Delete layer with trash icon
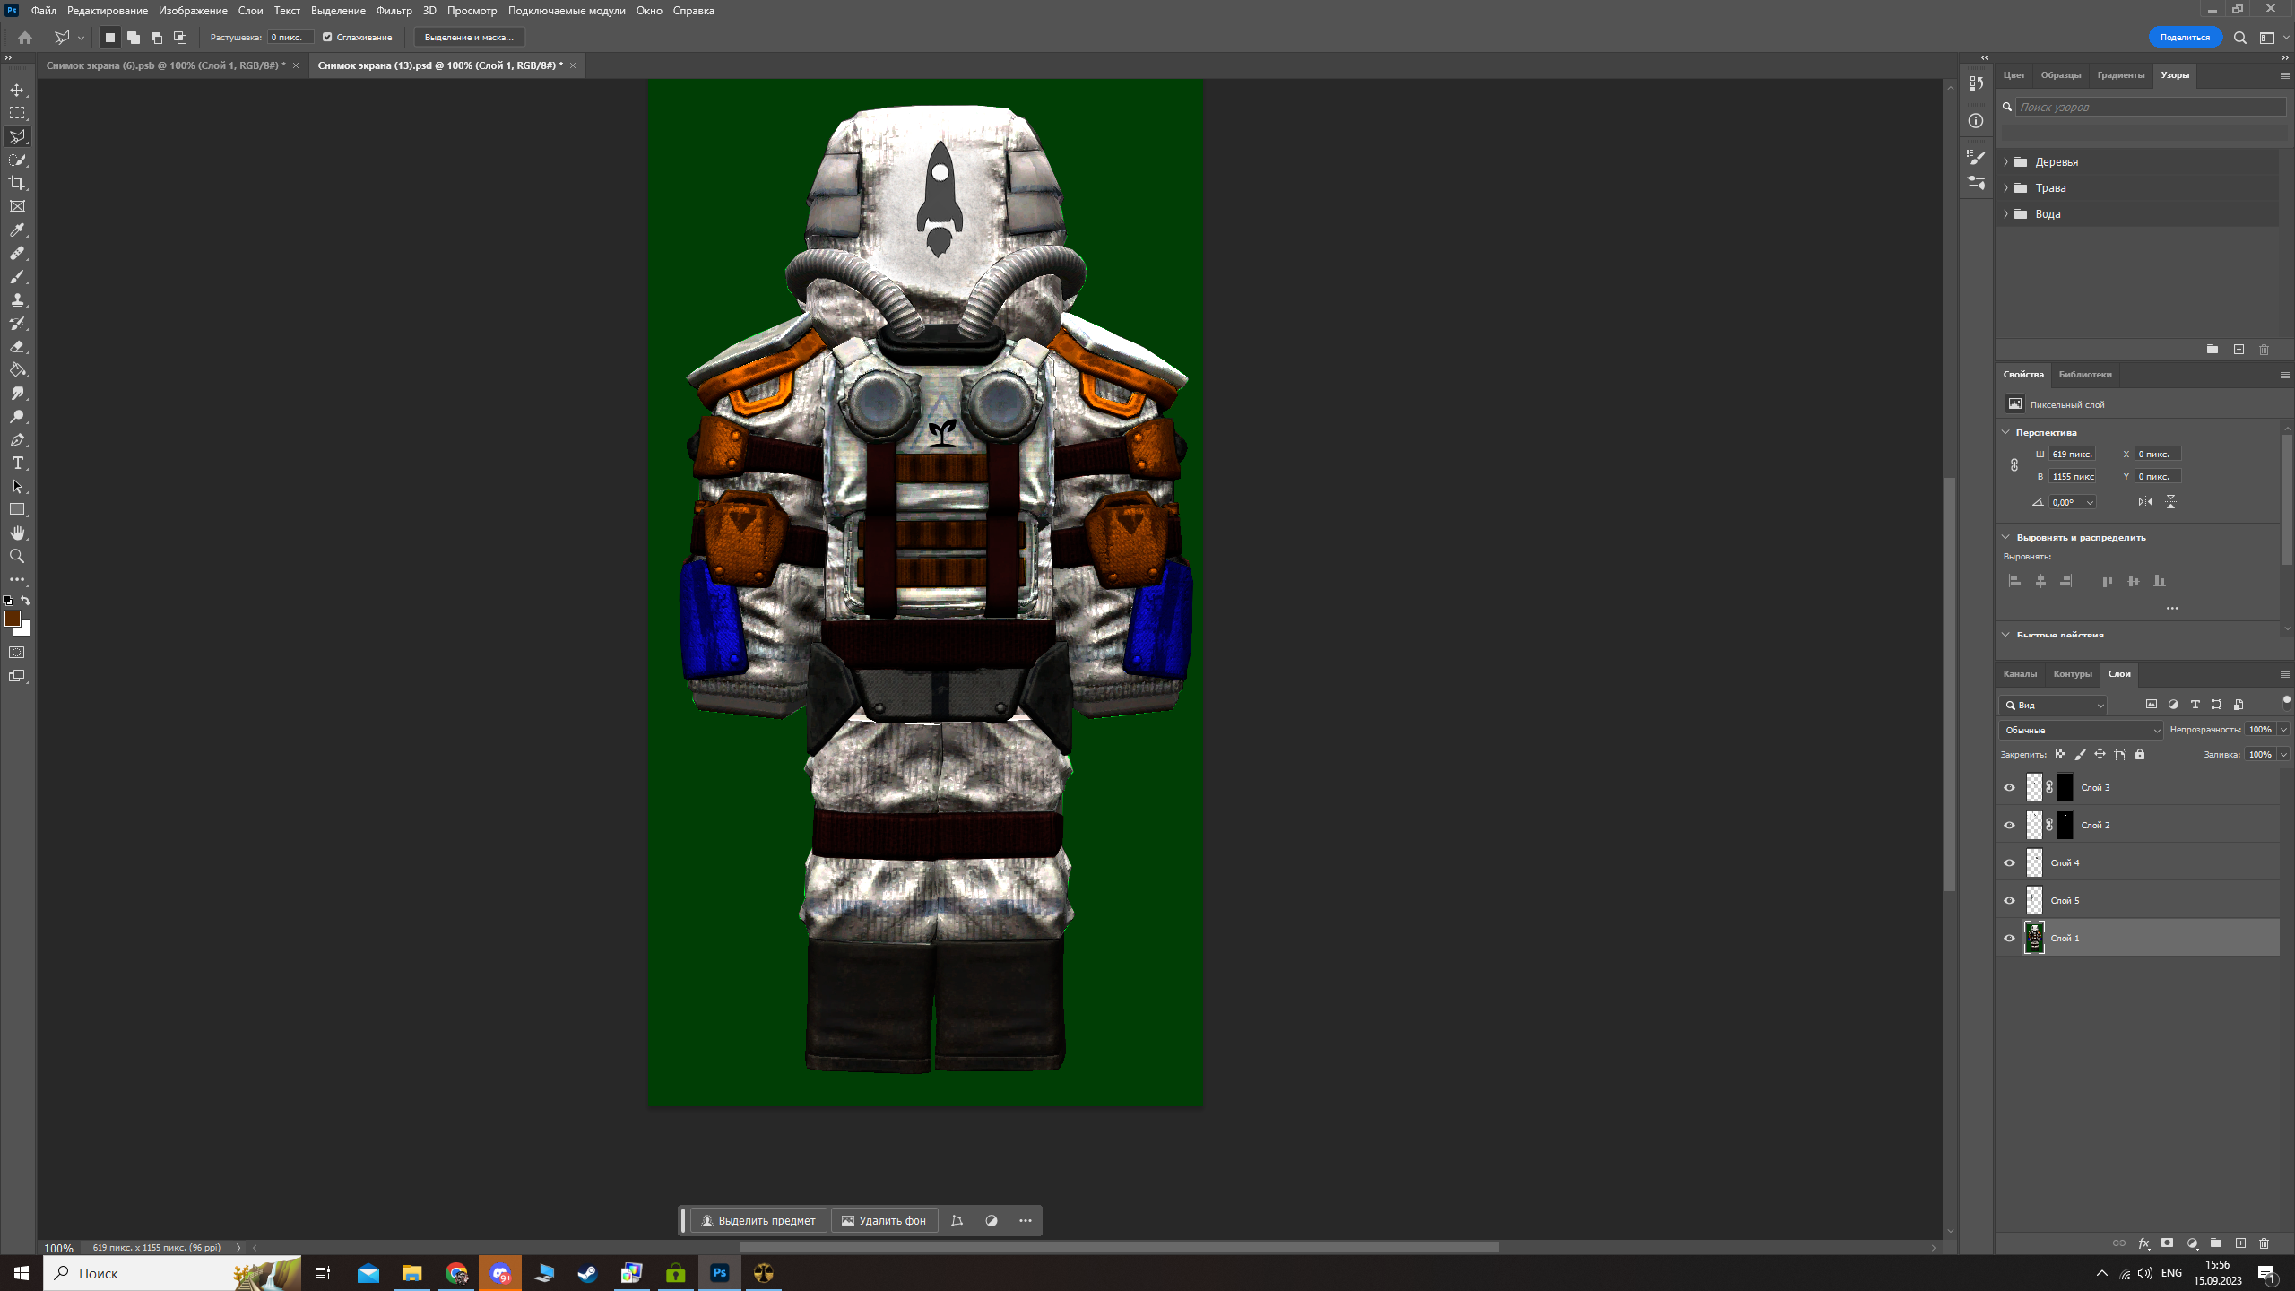The image size is (2295, 1291). click(2264, 1243)
